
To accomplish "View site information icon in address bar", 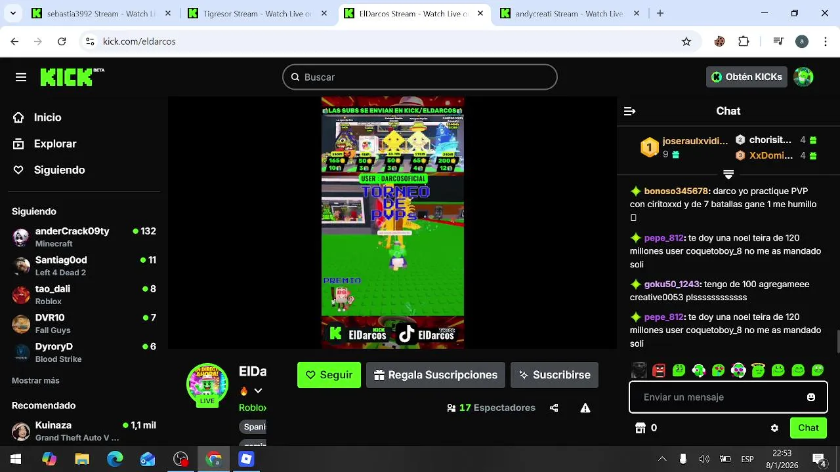I will point(90,41).
